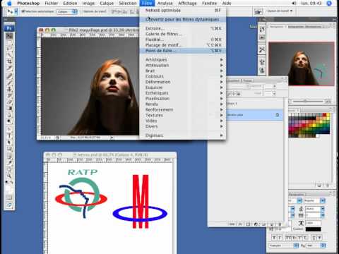Toggle Strikethrough text style
This screenshot has width=339, height=254.
point(320,238)
